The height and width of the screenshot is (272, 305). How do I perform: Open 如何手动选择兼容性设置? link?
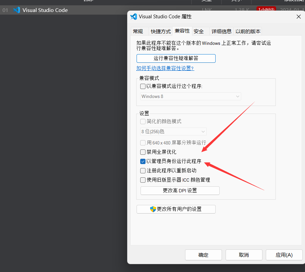click(165, 68)
